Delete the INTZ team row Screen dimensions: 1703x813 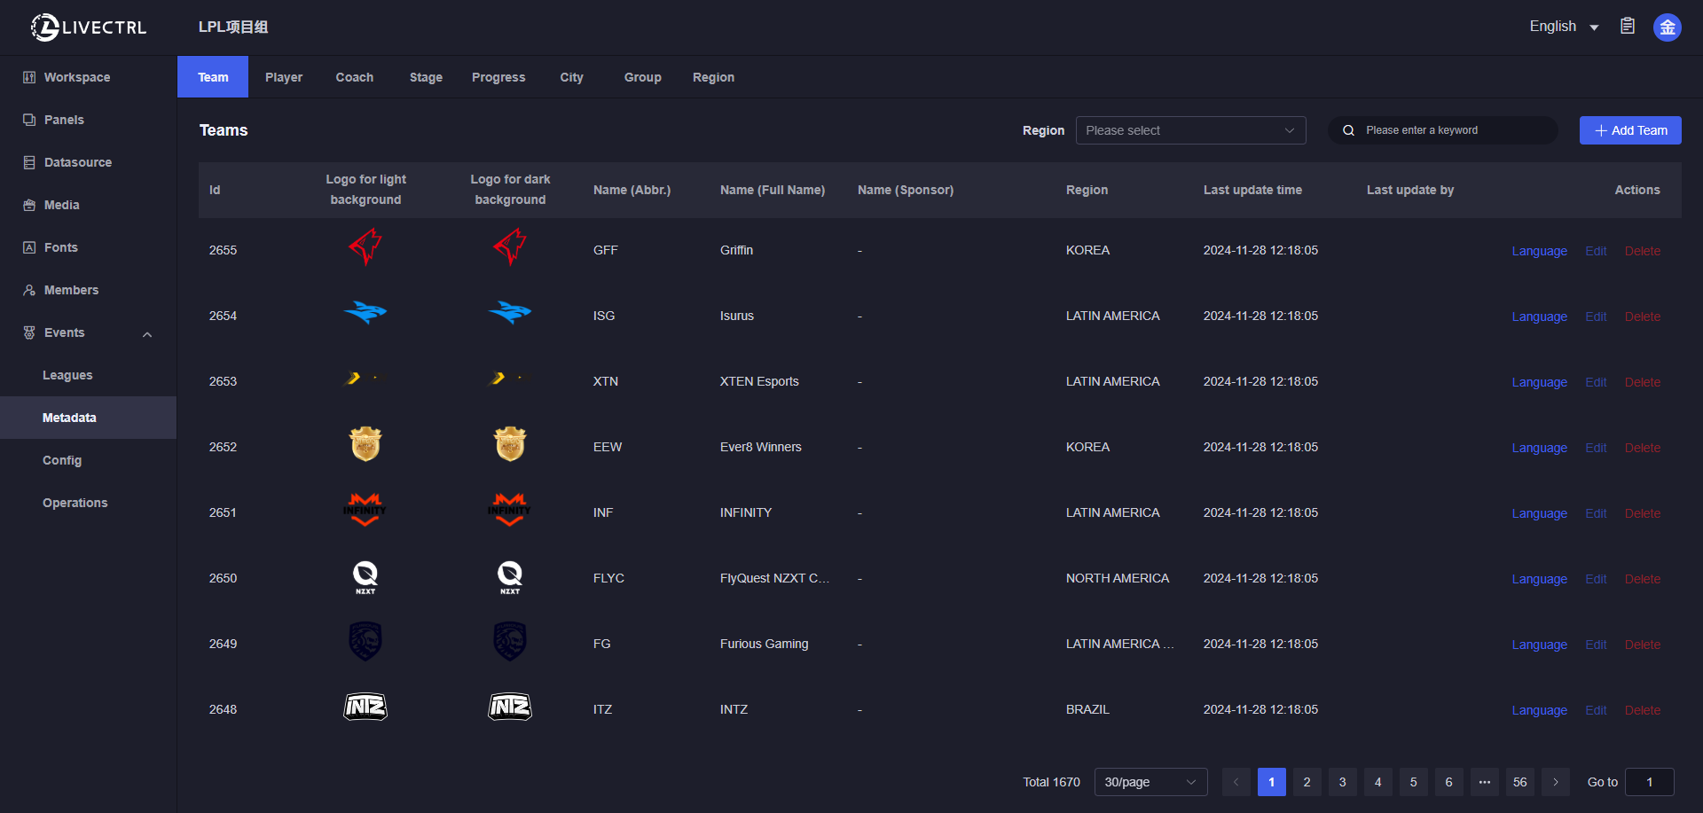tap(1642, 710)
